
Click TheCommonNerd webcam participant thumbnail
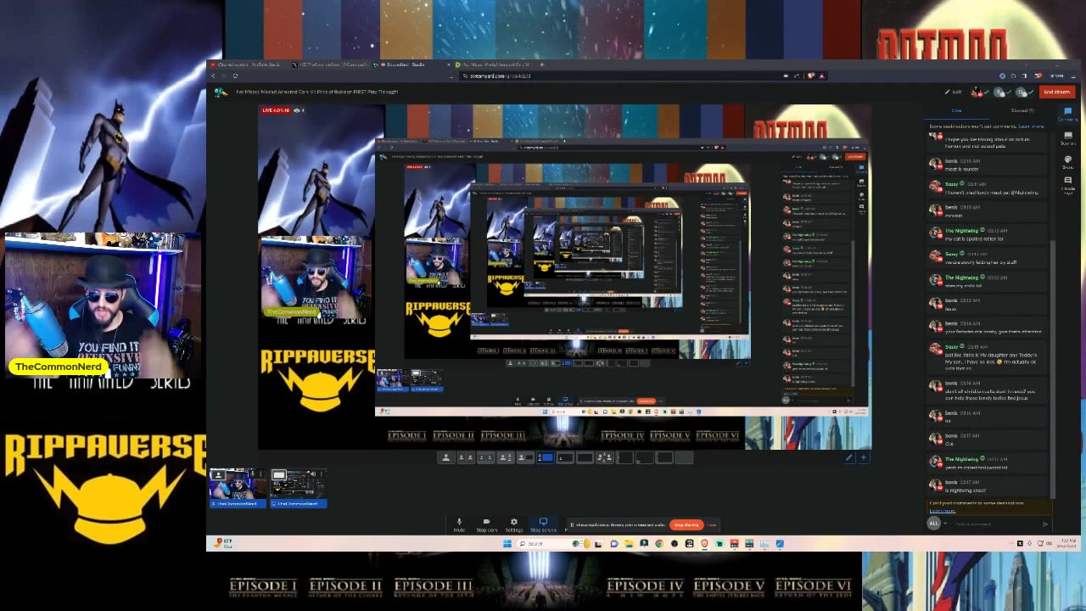238,488
